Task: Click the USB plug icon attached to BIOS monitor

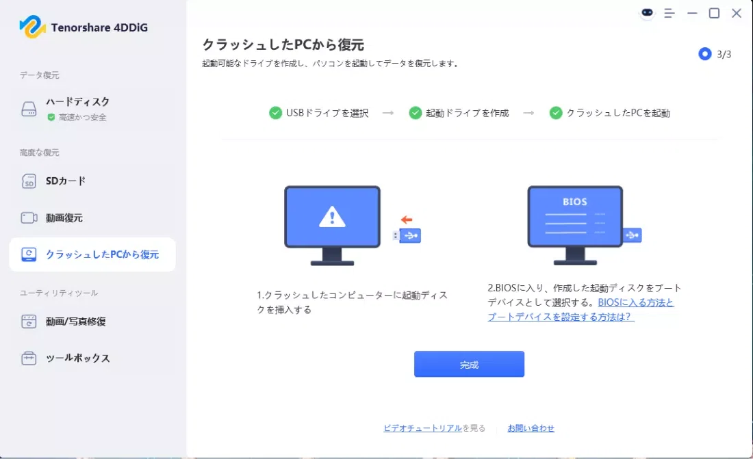Action: [x=633, y=235]
